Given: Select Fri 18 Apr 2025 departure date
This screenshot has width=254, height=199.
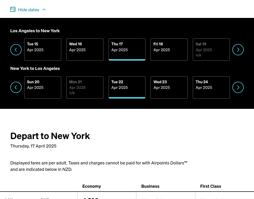Looking at the screenshot, I should [169, 49].
